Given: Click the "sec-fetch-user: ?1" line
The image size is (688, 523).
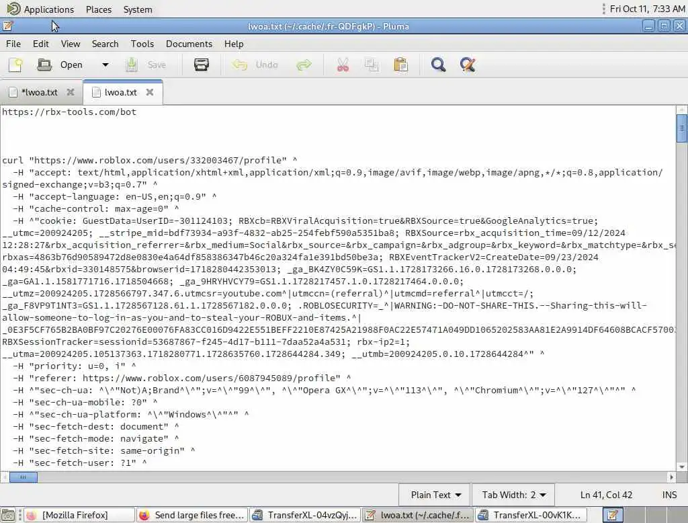Looking at the screenshot, I should 80,463.
